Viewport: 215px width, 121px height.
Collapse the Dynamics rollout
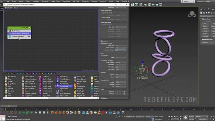(x=104, y=41)
